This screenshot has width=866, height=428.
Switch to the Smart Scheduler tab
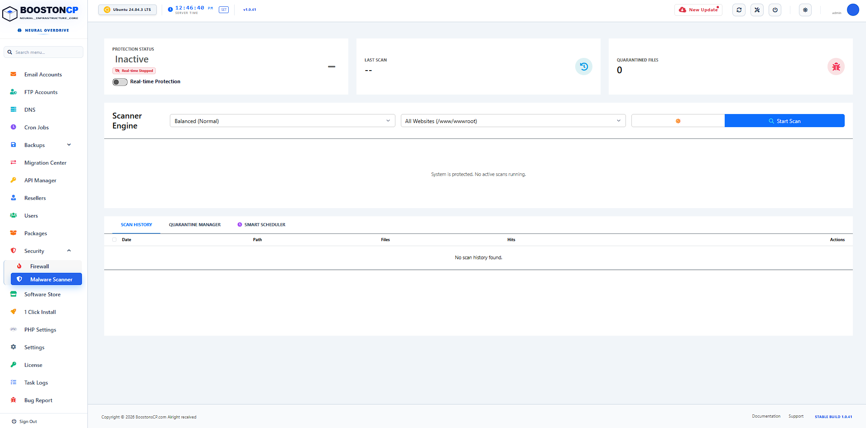tap(261, 225)
